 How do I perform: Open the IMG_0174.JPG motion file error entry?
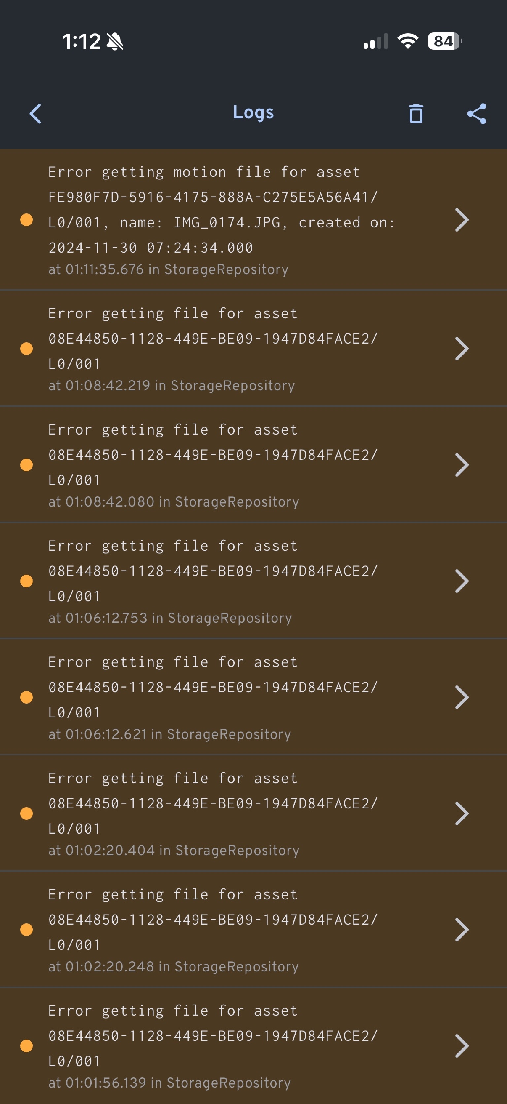214,220
